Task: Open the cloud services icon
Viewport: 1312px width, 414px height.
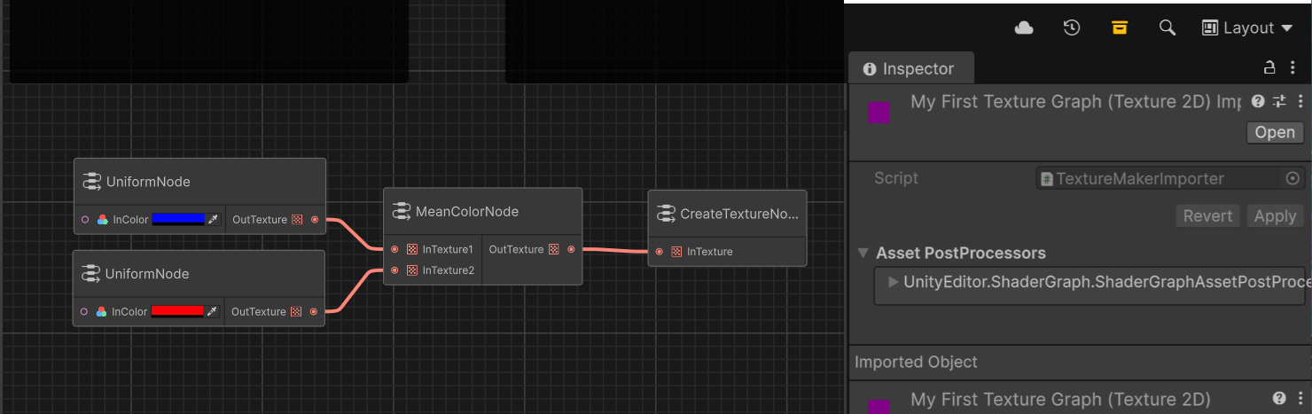Action: pyautogui.click(x=1024, y=27)
